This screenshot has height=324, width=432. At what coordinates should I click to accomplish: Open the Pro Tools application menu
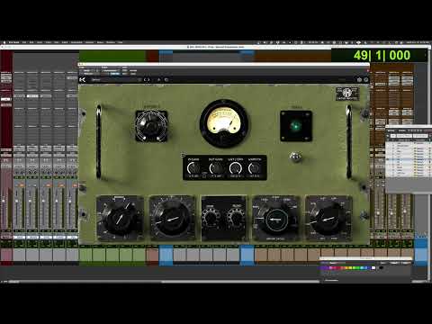pyautogui.click(x=14, y=42)
